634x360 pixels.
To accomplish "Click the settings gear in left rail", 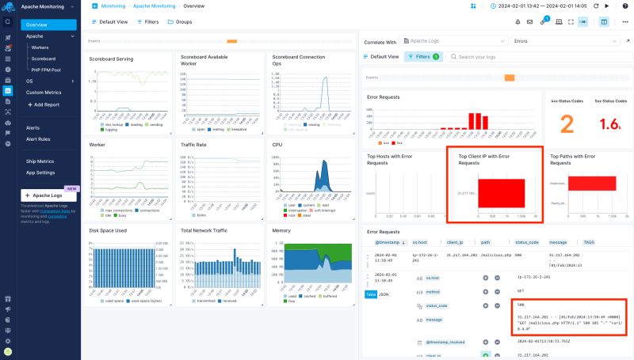I will [7, 341].
